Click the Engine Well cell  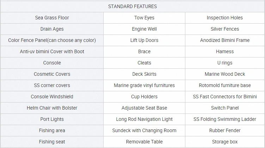tap(144, 29)
